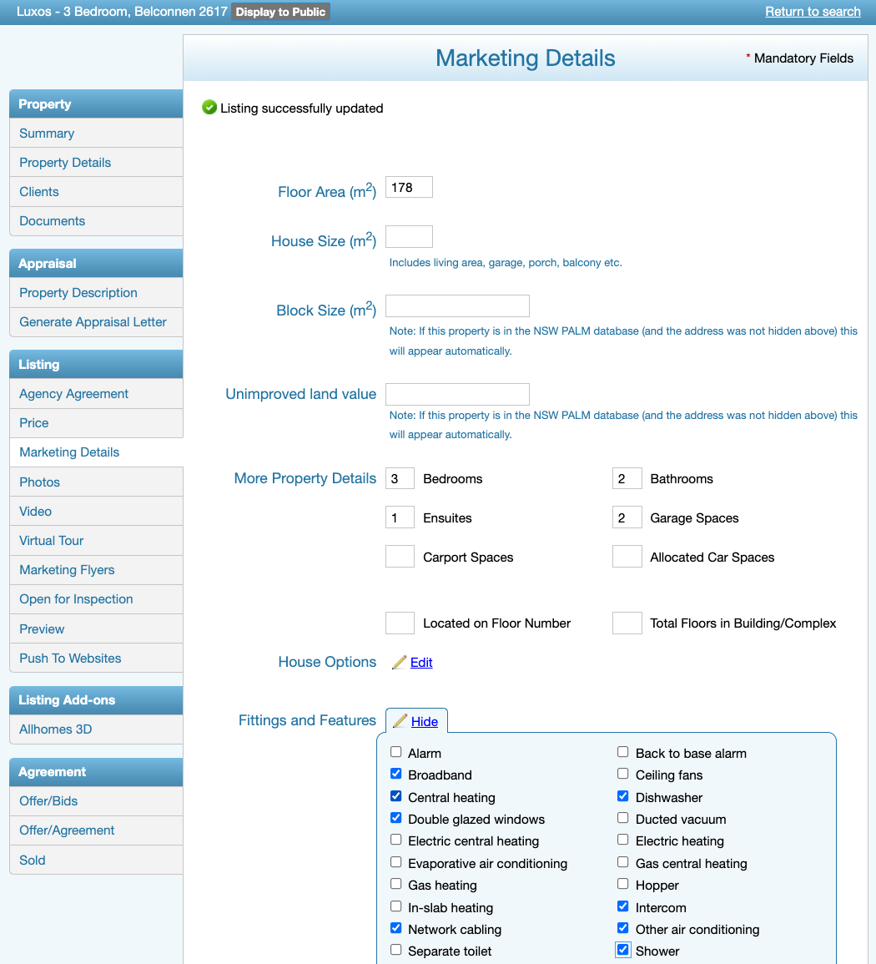Uncheck the Central heating option
The width and height of the screenshot is (876, 964).
point(395,795)
